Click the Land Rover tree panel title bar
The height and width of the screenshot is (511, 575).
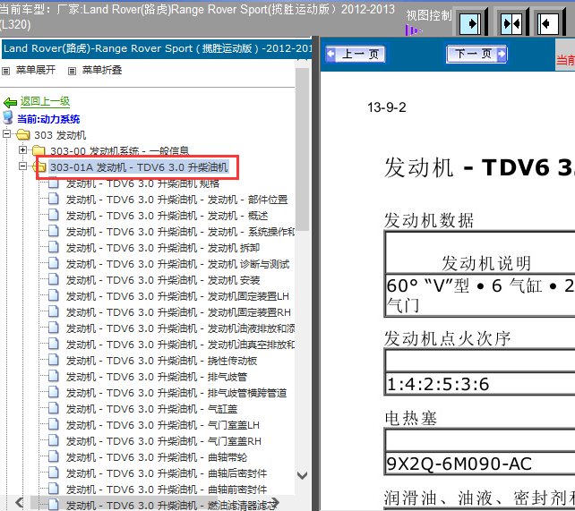tap(157, 48)
